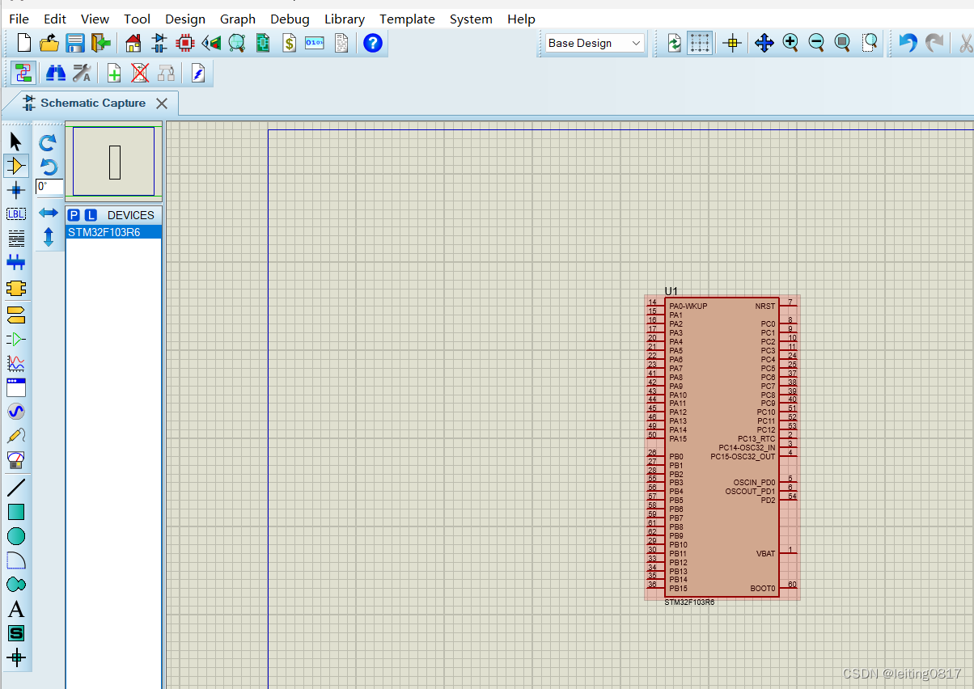This screenshot has height=689, width=974.
Task: Rotate clockwise using the rotation arrow
Action: tap(49, 143)
